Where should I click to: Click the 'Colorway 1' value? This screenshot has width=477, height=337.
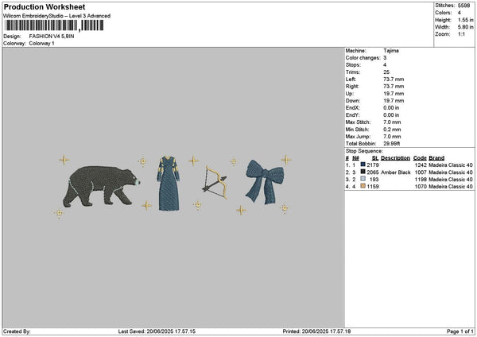(x=41, y=43)
